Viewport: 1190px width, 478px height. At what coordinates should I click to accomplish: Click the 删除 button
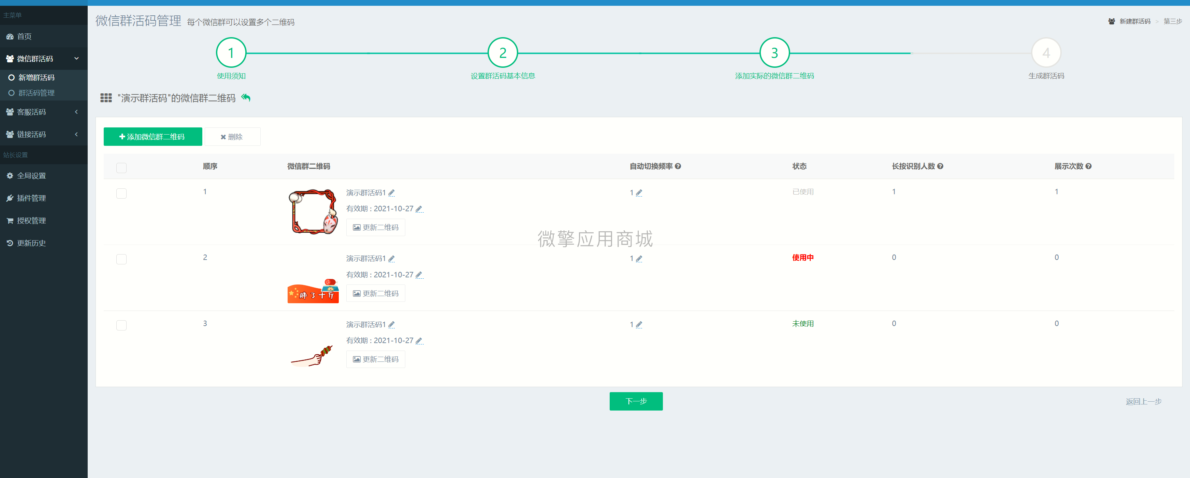pos(232,137)
